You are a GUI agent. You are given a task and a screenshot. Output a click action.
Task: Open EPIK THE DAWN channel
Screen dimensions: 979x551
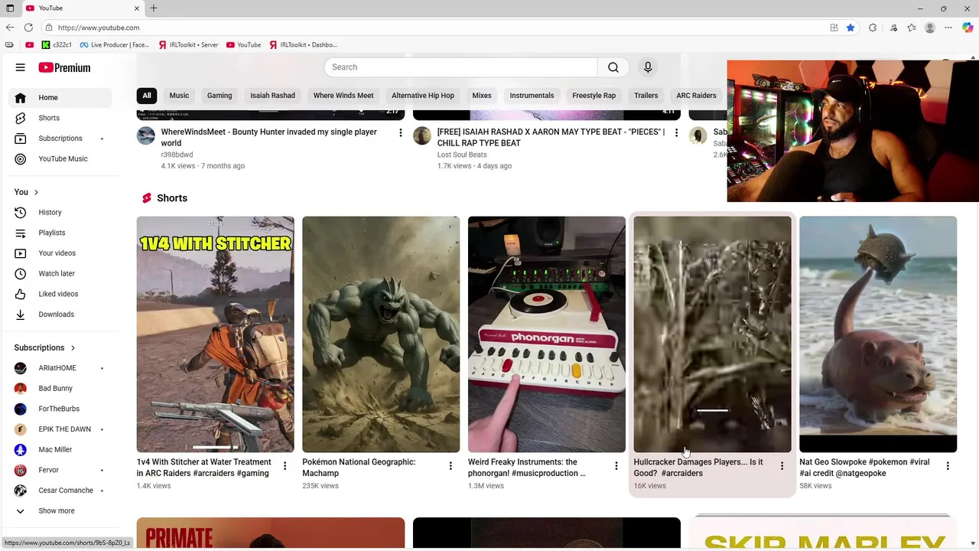pyautogui.click(x=60, y=429)
